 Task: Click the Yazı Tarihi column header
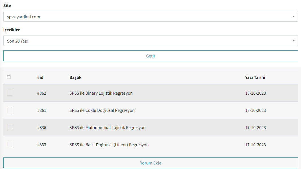point(255,77)
